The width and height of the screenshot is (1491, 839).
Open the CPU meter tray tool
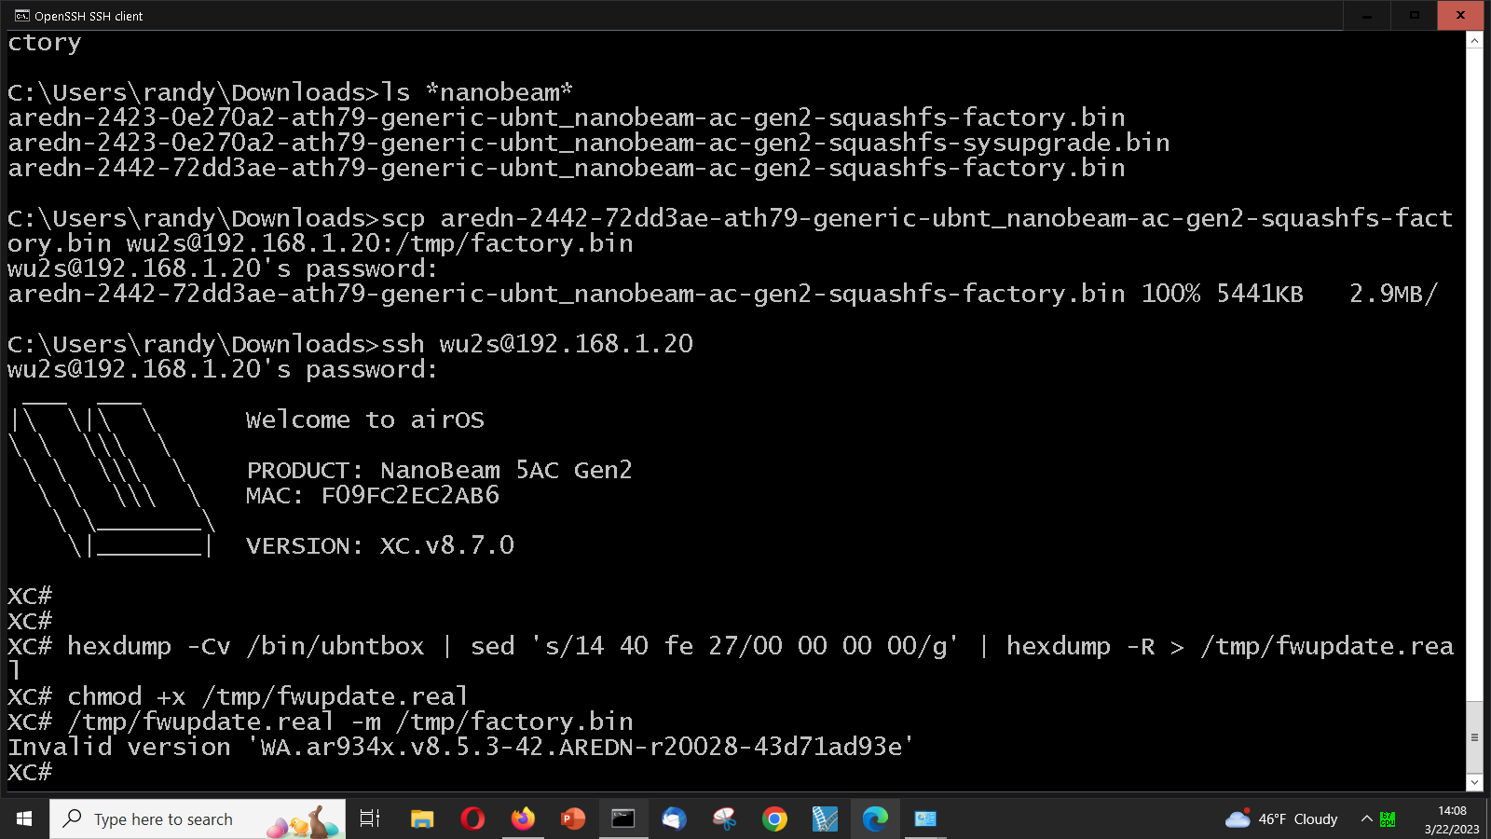pyautogui.click(x=1388, y=818)
